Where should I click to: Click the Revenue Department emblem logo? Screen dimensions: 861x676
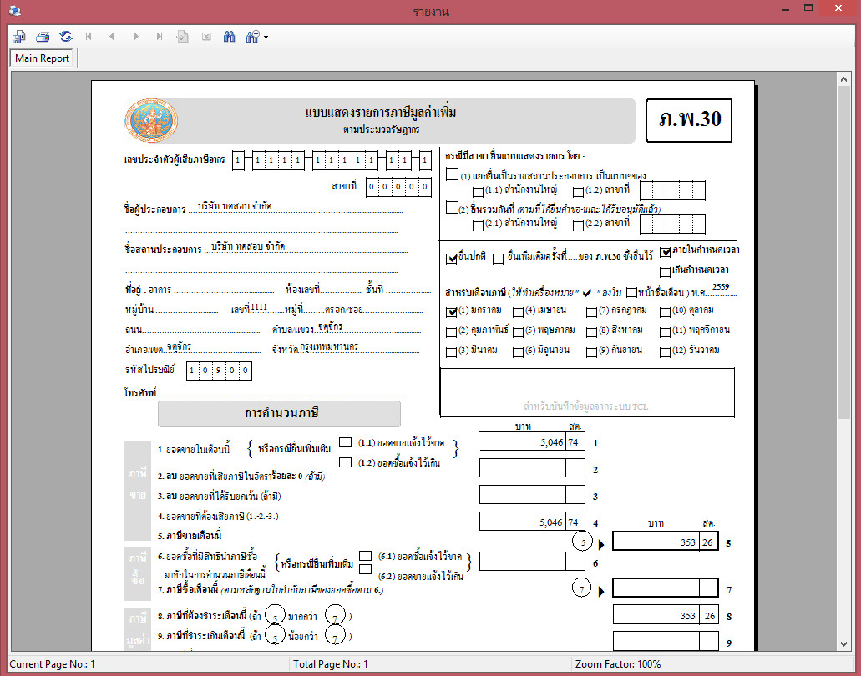[151, 121]
